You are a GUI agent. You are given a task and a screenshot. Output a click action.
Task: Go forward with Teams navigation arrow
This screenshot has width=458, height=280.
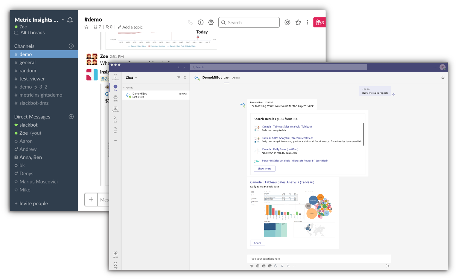click(184, 67)
